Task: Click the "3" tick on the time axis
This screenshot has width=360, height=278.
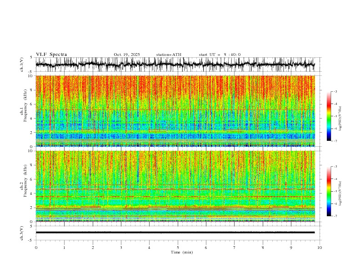Action: [x=121, y=248]
